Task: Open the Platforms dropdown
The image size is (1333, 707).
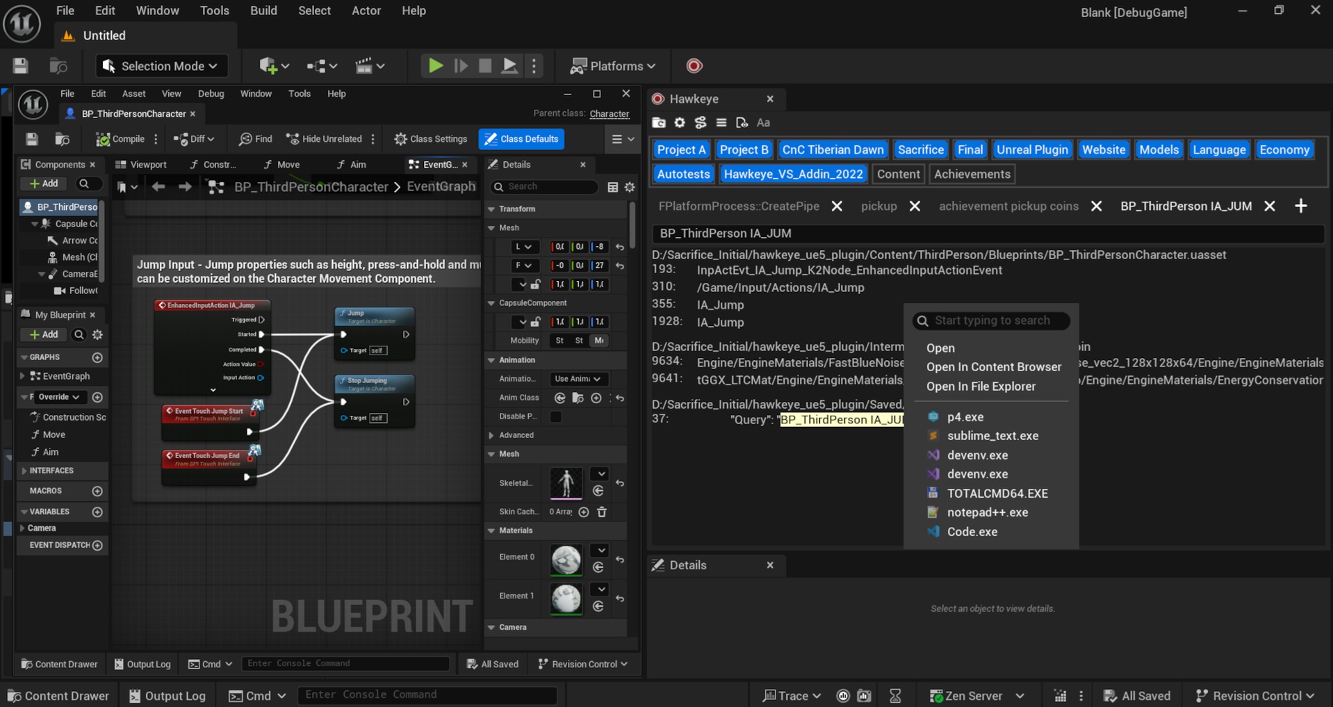Action: (x=613, y=66)
